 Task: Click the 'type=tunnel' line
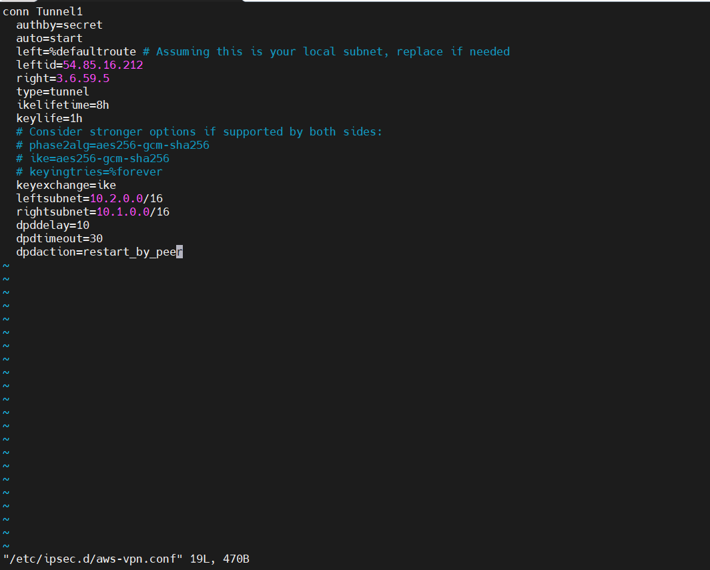[53, 92]
